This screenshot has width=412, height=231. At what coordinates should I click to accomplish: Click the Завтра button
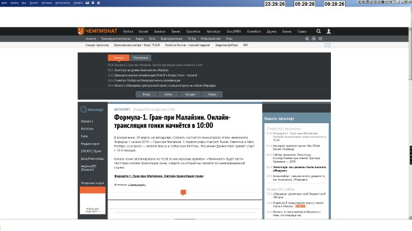(x=212, y=94)
